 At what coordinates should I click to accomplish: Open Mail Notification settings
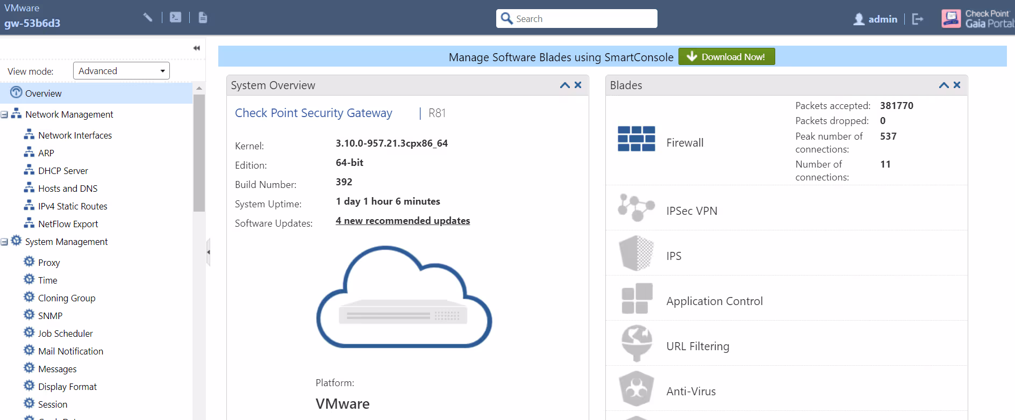tap(70, 351)
